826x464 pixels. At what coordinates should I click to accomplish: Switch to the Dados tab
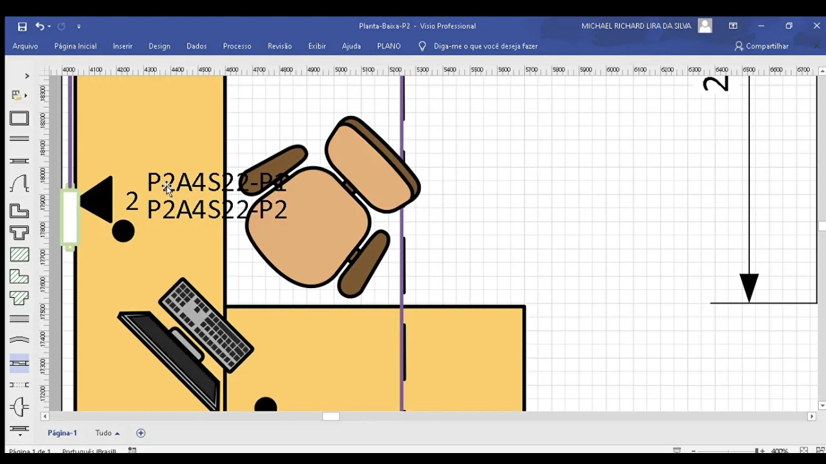(x=197, y=46)
